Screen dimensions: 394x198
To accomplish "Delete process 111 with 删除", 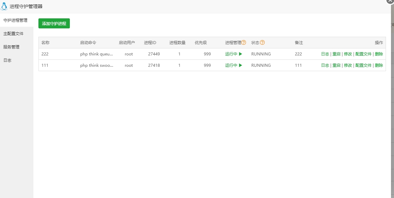I will (x=379, y=65).
